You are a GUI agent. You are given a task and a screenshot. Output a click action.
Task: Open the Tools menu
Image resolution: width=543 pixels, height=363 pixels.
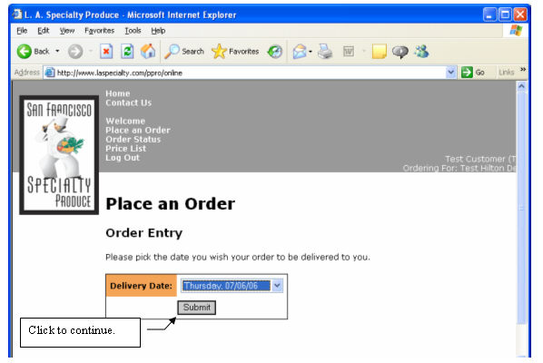[x=133, y=31]
